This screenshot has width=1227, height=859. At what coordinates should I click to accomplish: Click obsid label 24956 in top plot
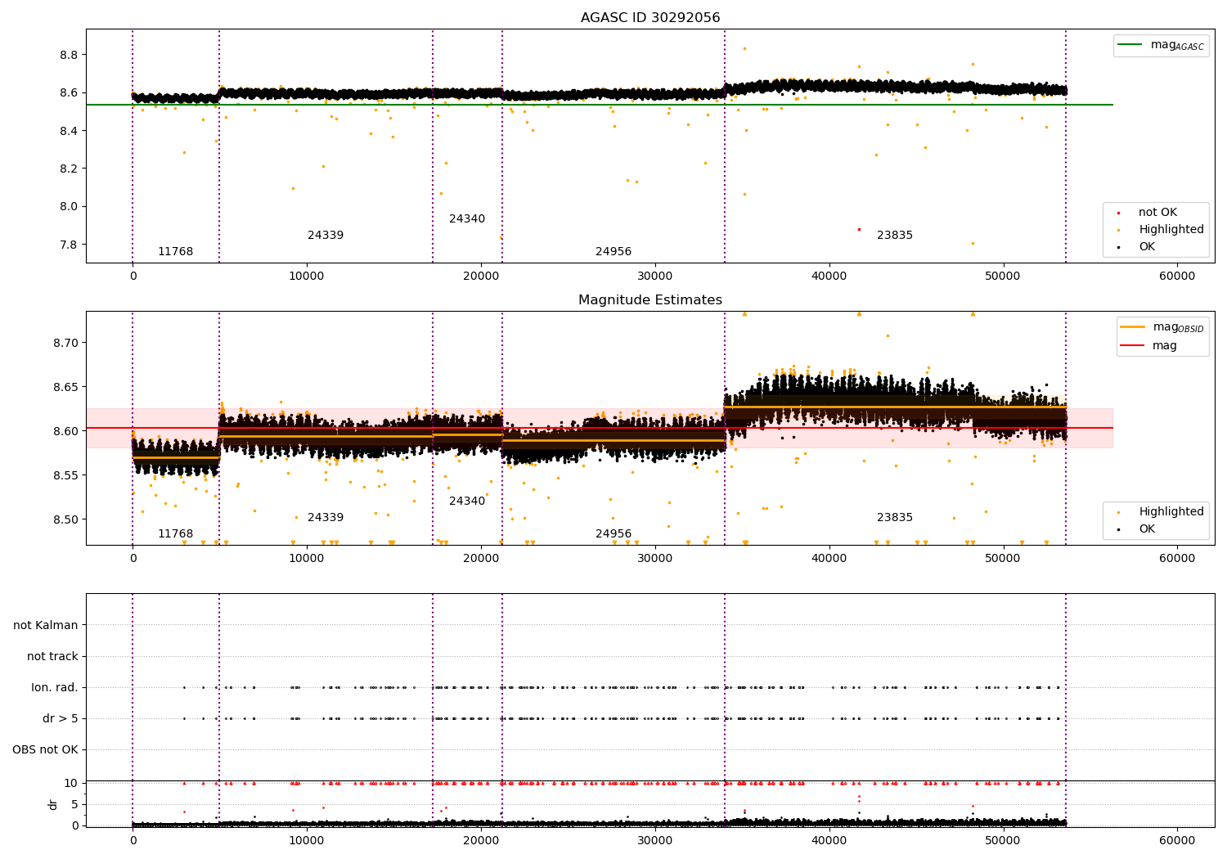[x=613, y=251]
